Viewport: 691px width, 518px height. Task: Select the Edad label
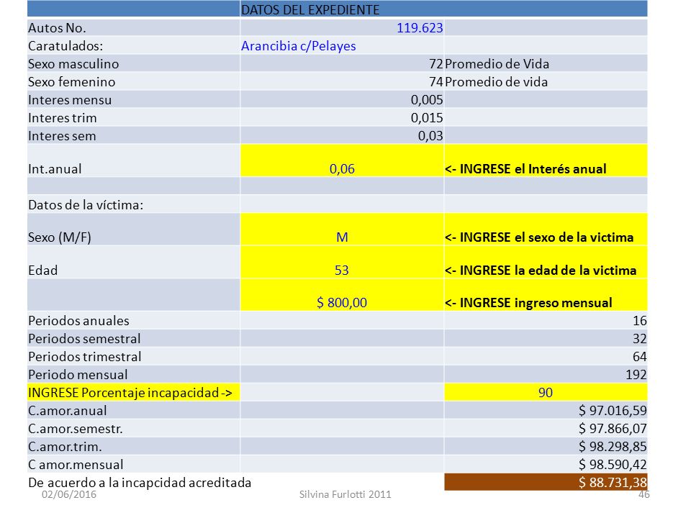coord(42,270)
